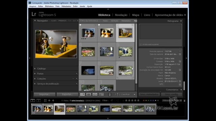Select main window display button 1
Viewport: 216px width, 121px height.
pos(33,100)
